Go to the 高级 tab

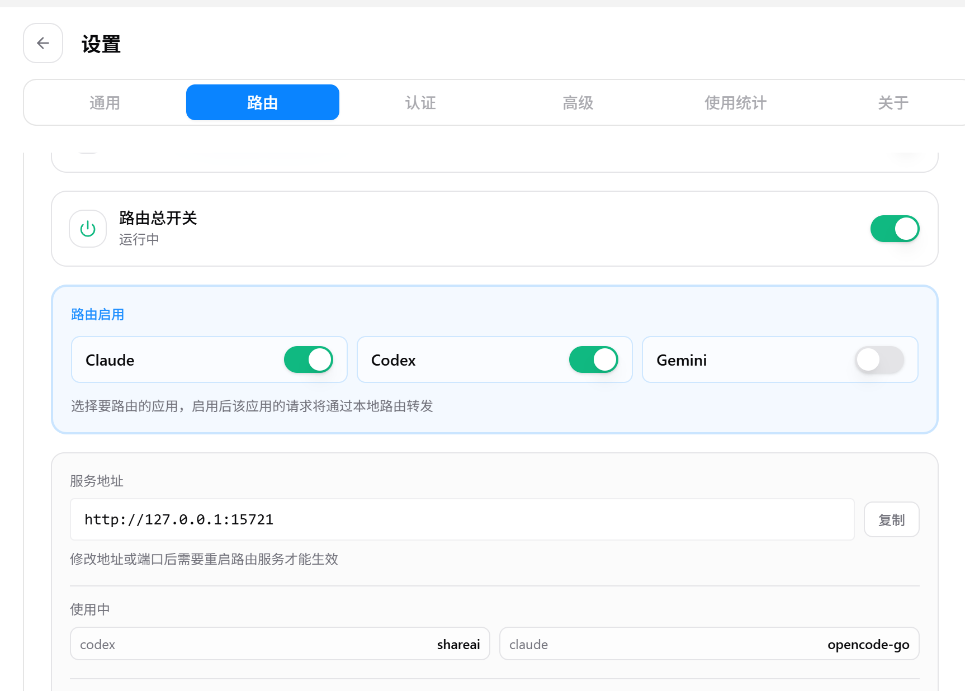point(578,102)
